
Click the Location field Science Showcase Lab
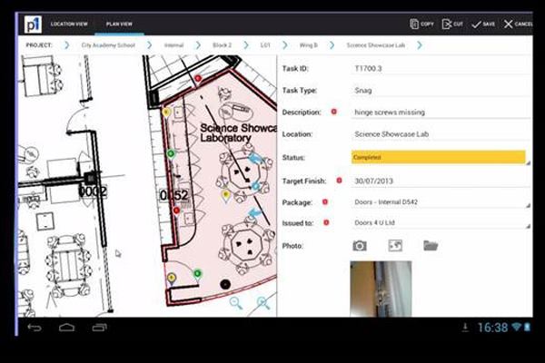coord(441,134)
